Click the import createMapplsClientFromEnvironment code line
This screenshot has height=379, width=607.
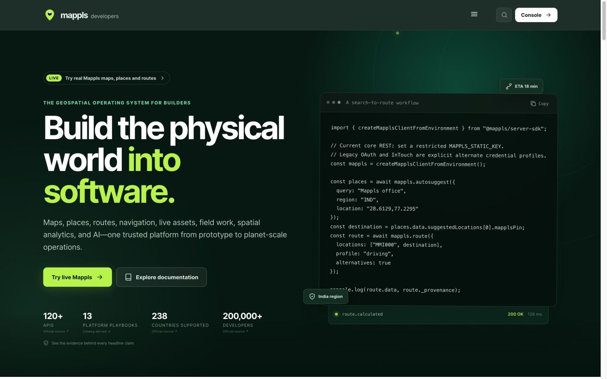pos(439,128)
